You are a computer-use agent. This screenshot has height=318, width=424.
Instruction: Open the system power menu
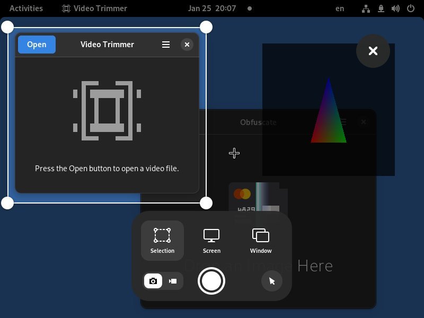410,8
